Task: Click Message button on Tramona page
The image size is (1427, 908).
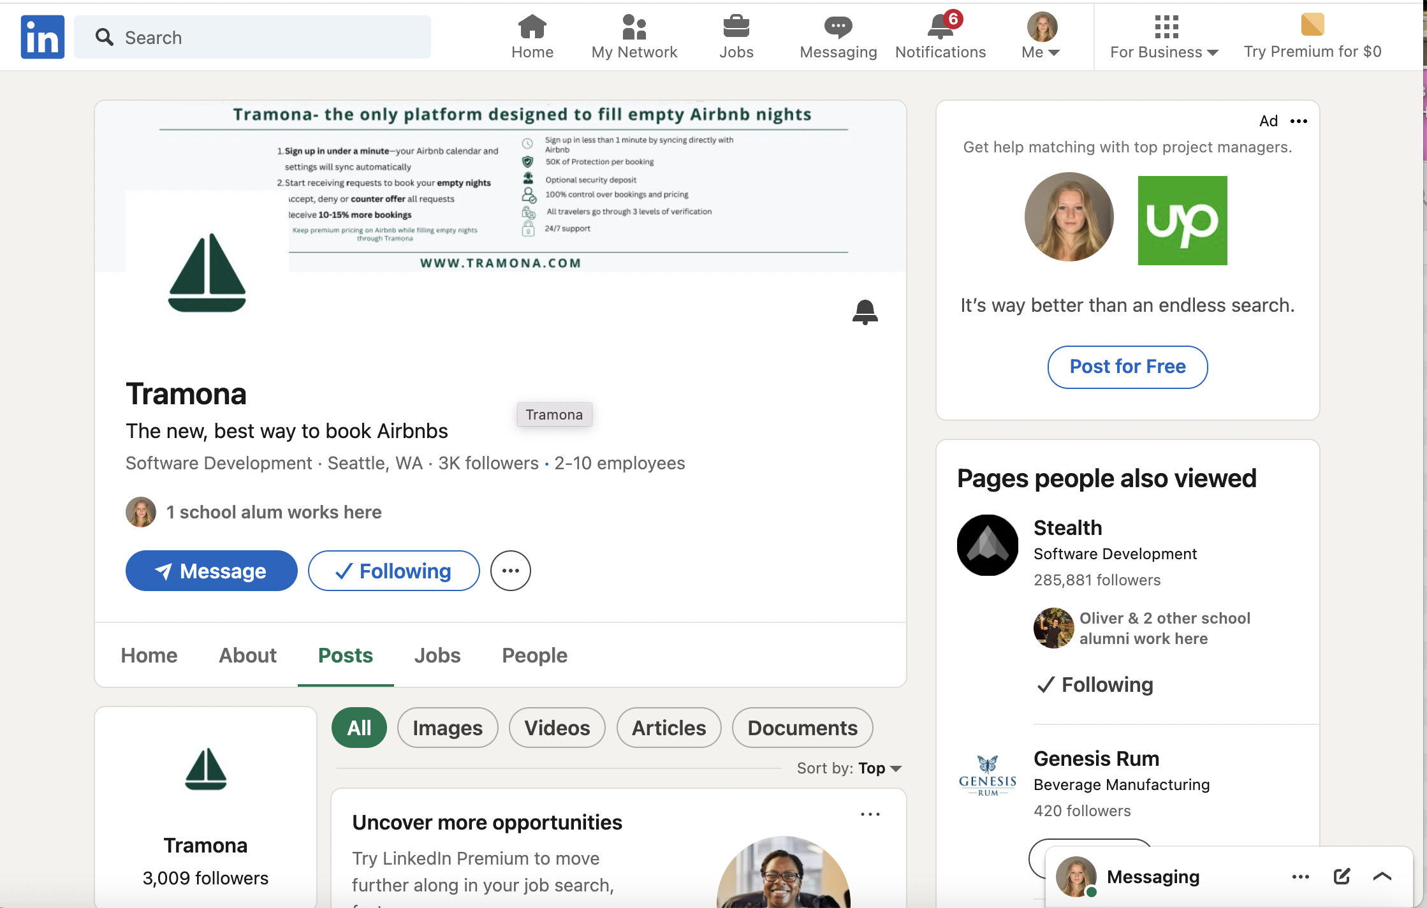Action: pyautogui.click(x=211, y=571)
